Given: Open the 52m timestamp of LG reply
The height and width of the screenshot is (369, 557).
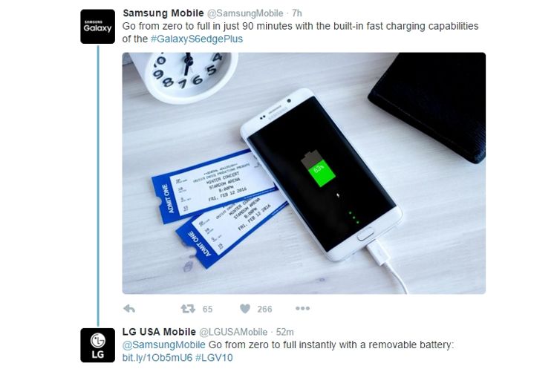Looking at the screenshot, I should [285, 332].
